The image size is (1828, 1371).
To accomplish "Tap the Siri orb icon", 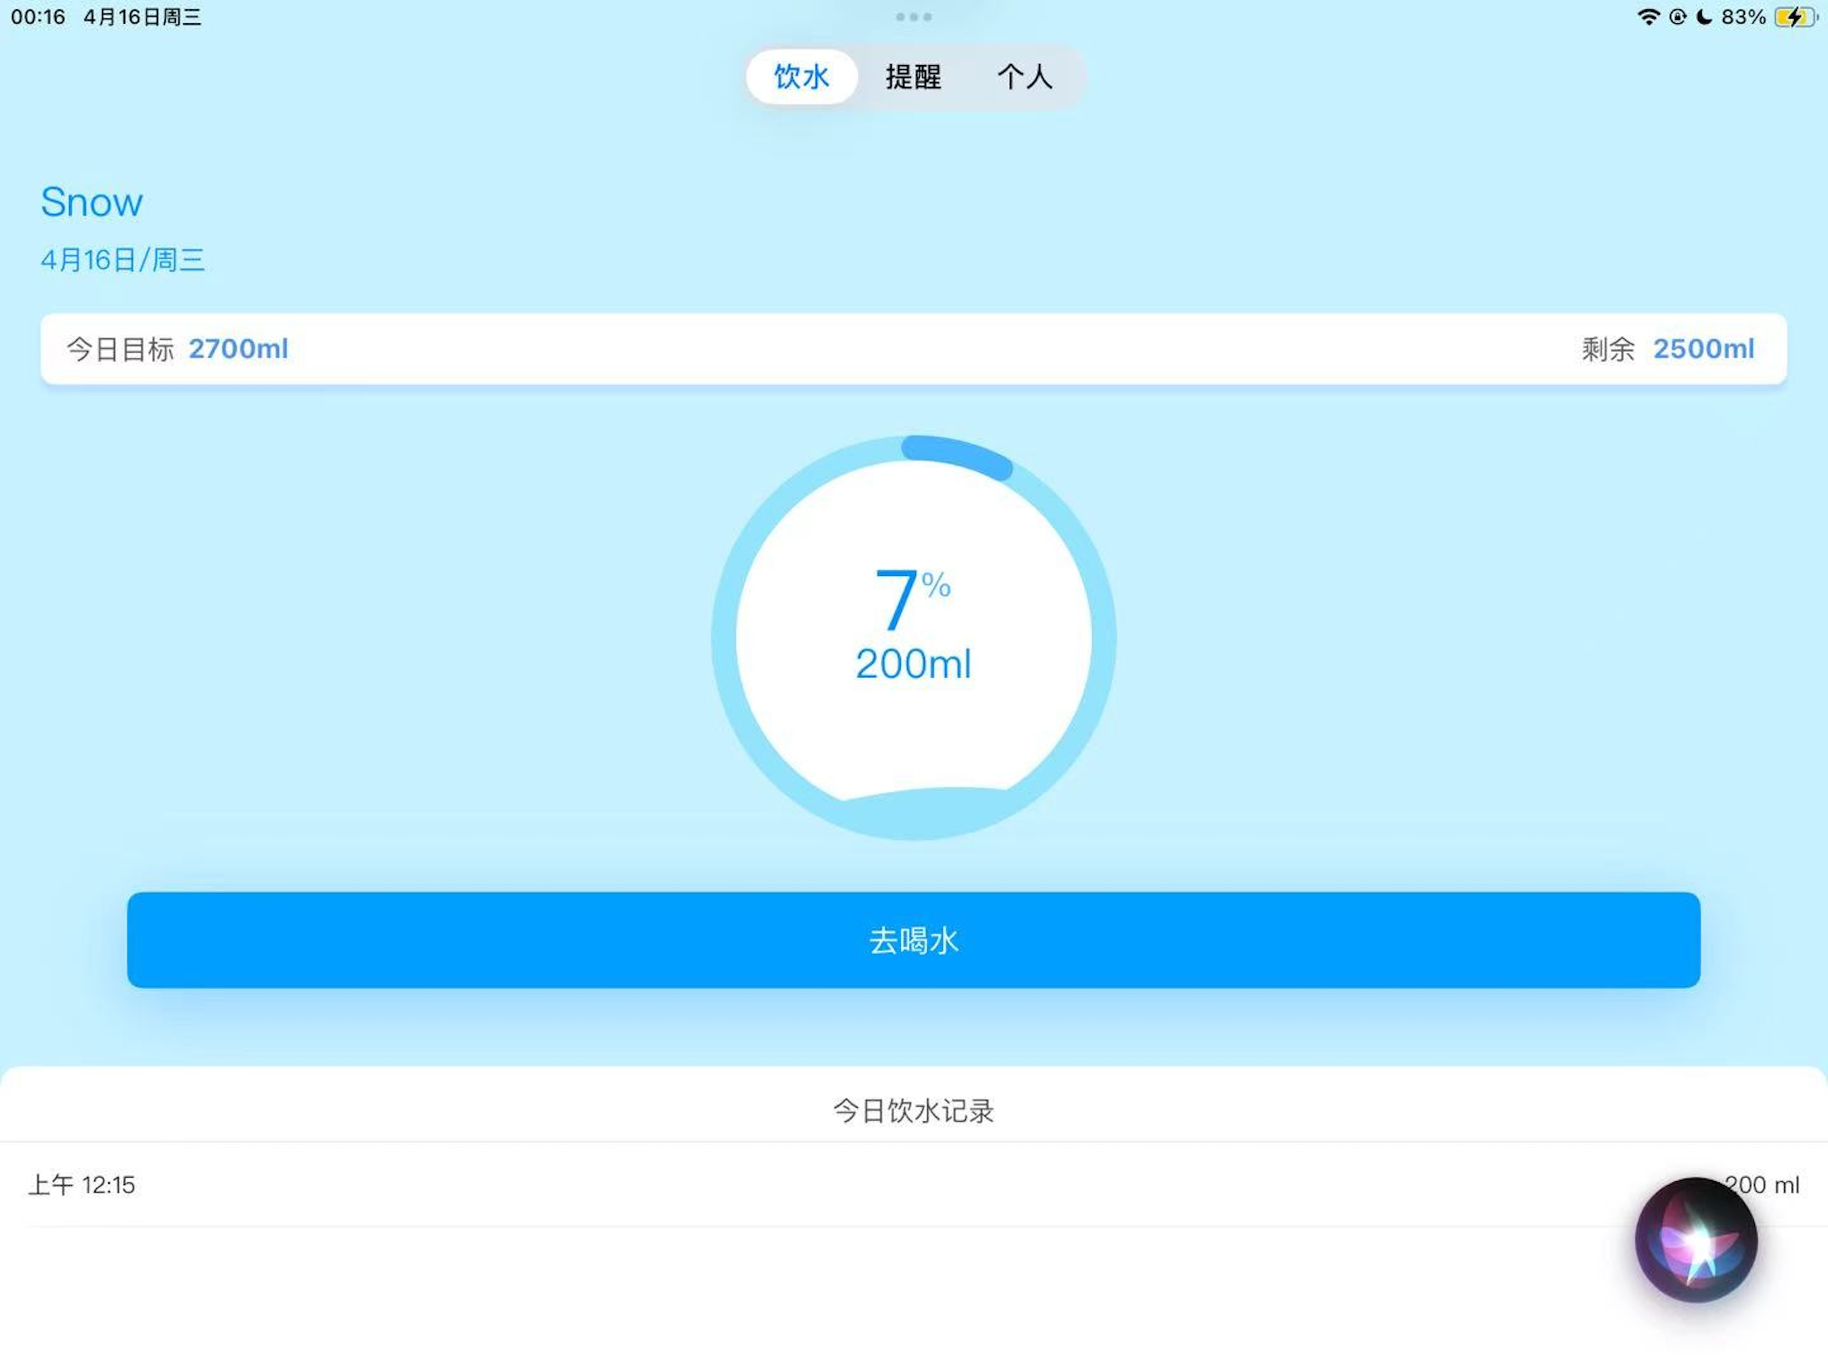I will coord(1696,1239).
